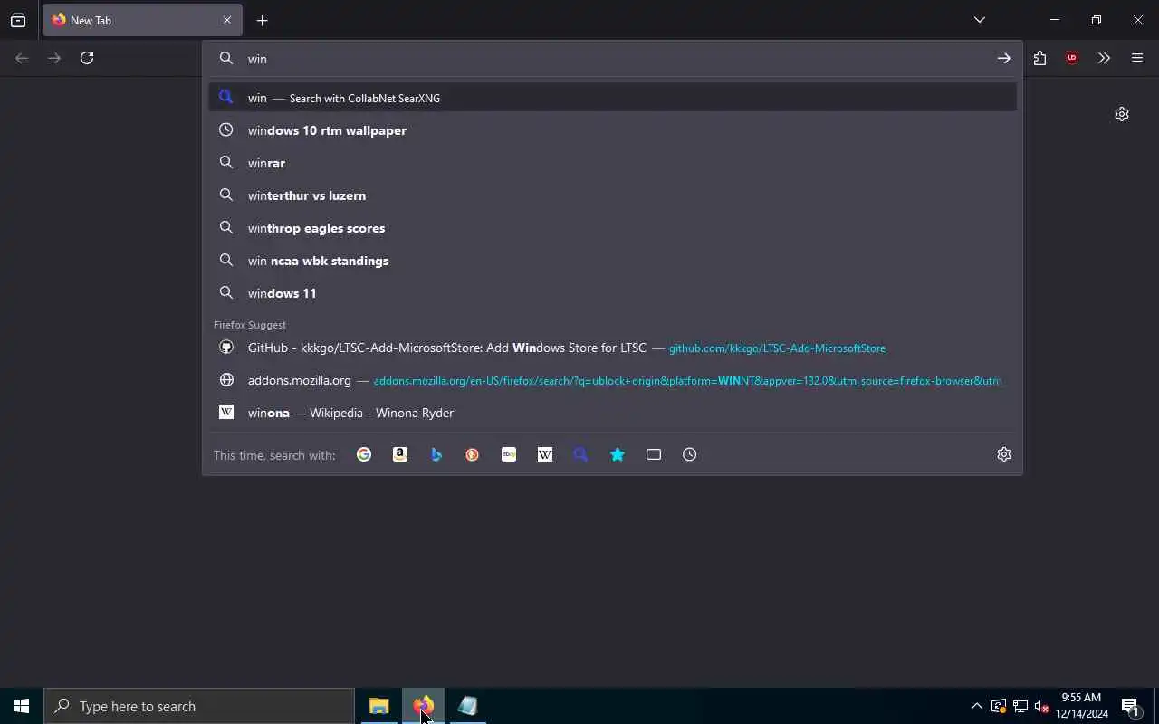Viewport: 1159px width, 724px height.
Task: Open the Action Center notifications icon
Action: 1130,706
